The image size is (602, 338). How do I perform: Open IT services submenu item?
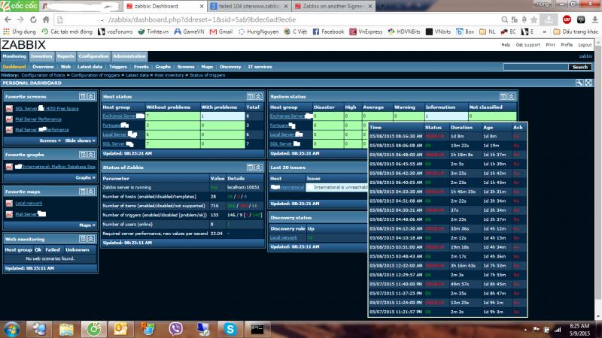tap(260, 67)
